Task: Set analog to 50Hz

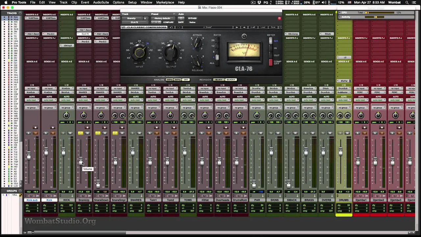Action: [x=169, y=80]
